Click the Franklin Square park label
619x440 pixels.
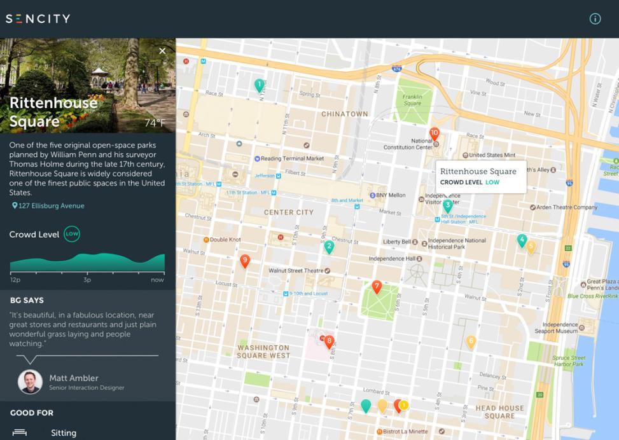point(412,100)
